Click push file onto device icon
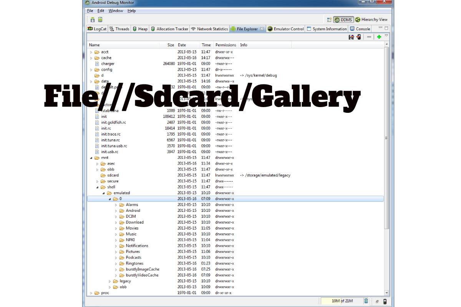This screenshot has width=461, height=307. click(358, 37)
